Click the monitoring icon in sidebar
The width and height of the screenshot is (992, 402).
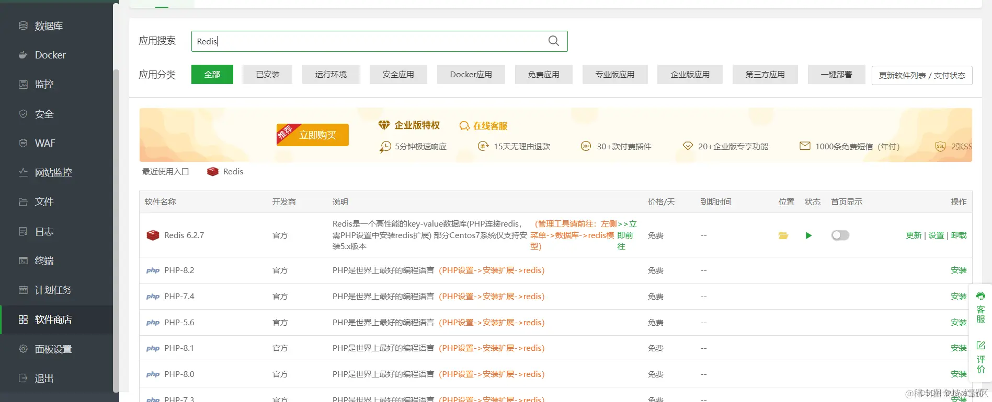(x=23, y=84)
